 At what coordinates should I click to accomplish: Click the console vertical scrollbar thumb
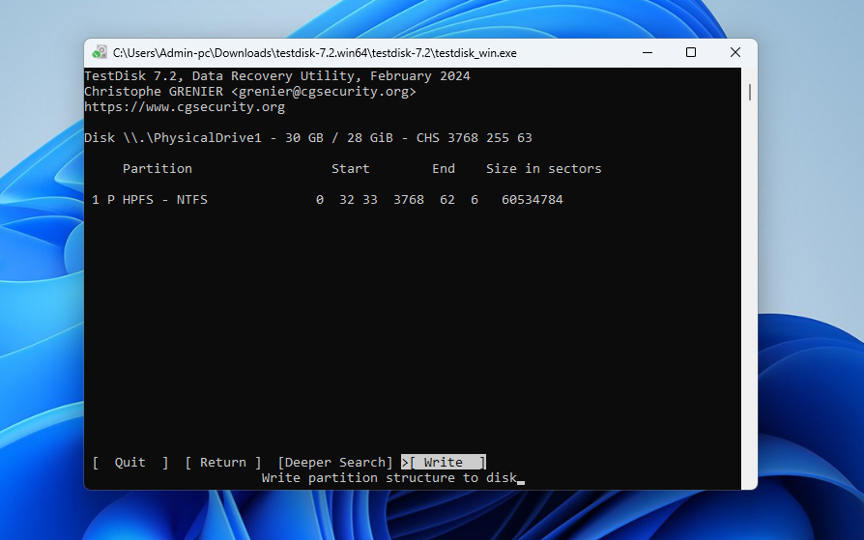click(750, 92)
